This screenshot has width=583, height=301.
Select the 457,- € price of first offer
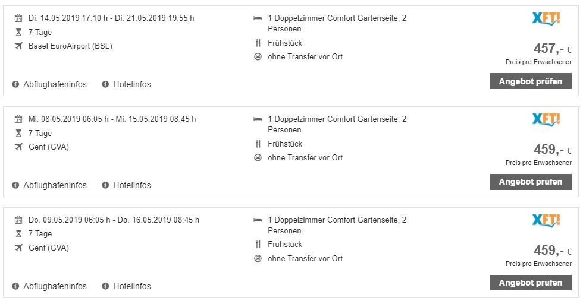point(553,49)
